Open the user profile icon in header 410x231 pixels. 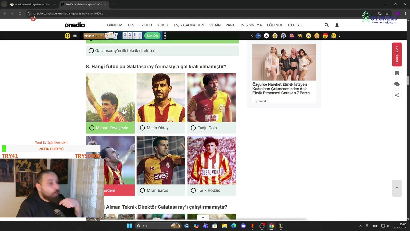(337, 25)
